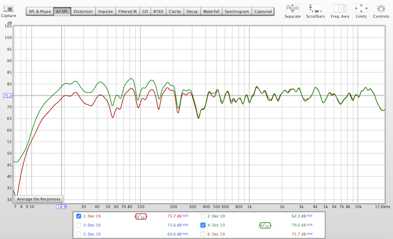Enable measurement 2: Dec 19
Screen dimensions: 393x239
click(x=203, y=216)
